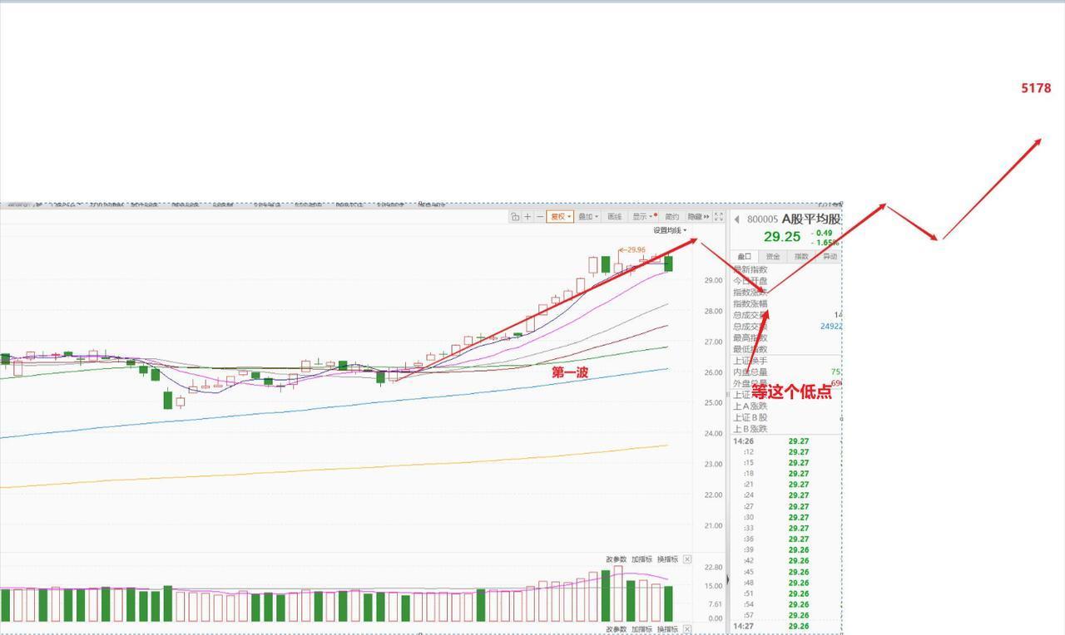
Task: Select the 画线 drawing tool
Action: pyautogui.click(x=615, y=217)
